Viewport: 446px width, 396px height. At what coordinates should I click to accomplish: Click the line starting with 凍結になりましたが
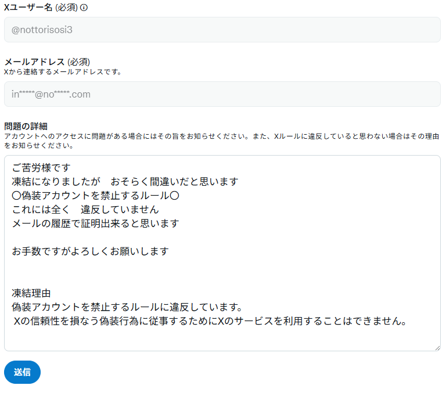[x=125, y=182]
